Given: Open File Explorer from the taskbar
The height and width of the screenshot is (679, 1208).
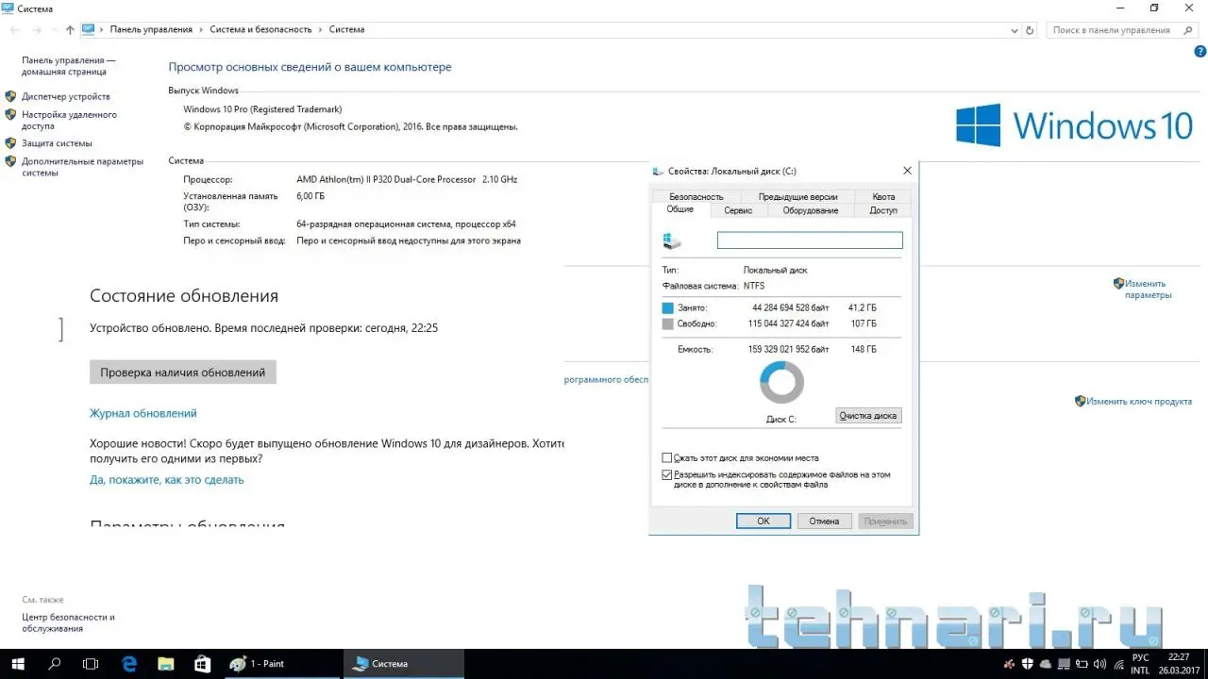Looking at the screenshot, I should coord(165,663).
